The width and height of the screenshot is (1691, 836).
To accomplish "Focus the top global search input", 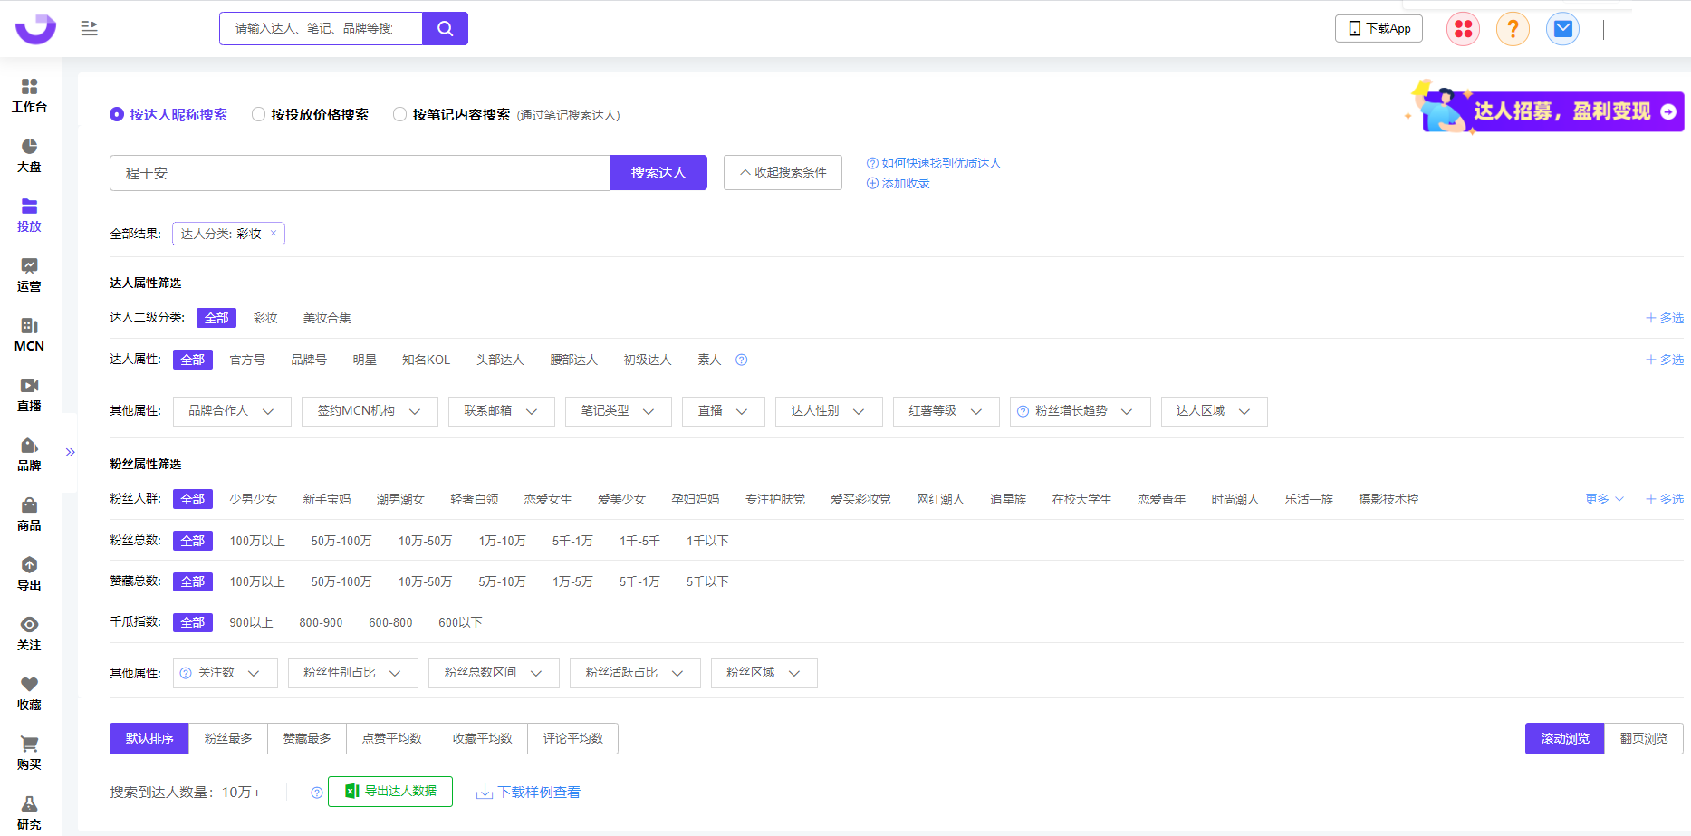I will (x=321, y=28).
